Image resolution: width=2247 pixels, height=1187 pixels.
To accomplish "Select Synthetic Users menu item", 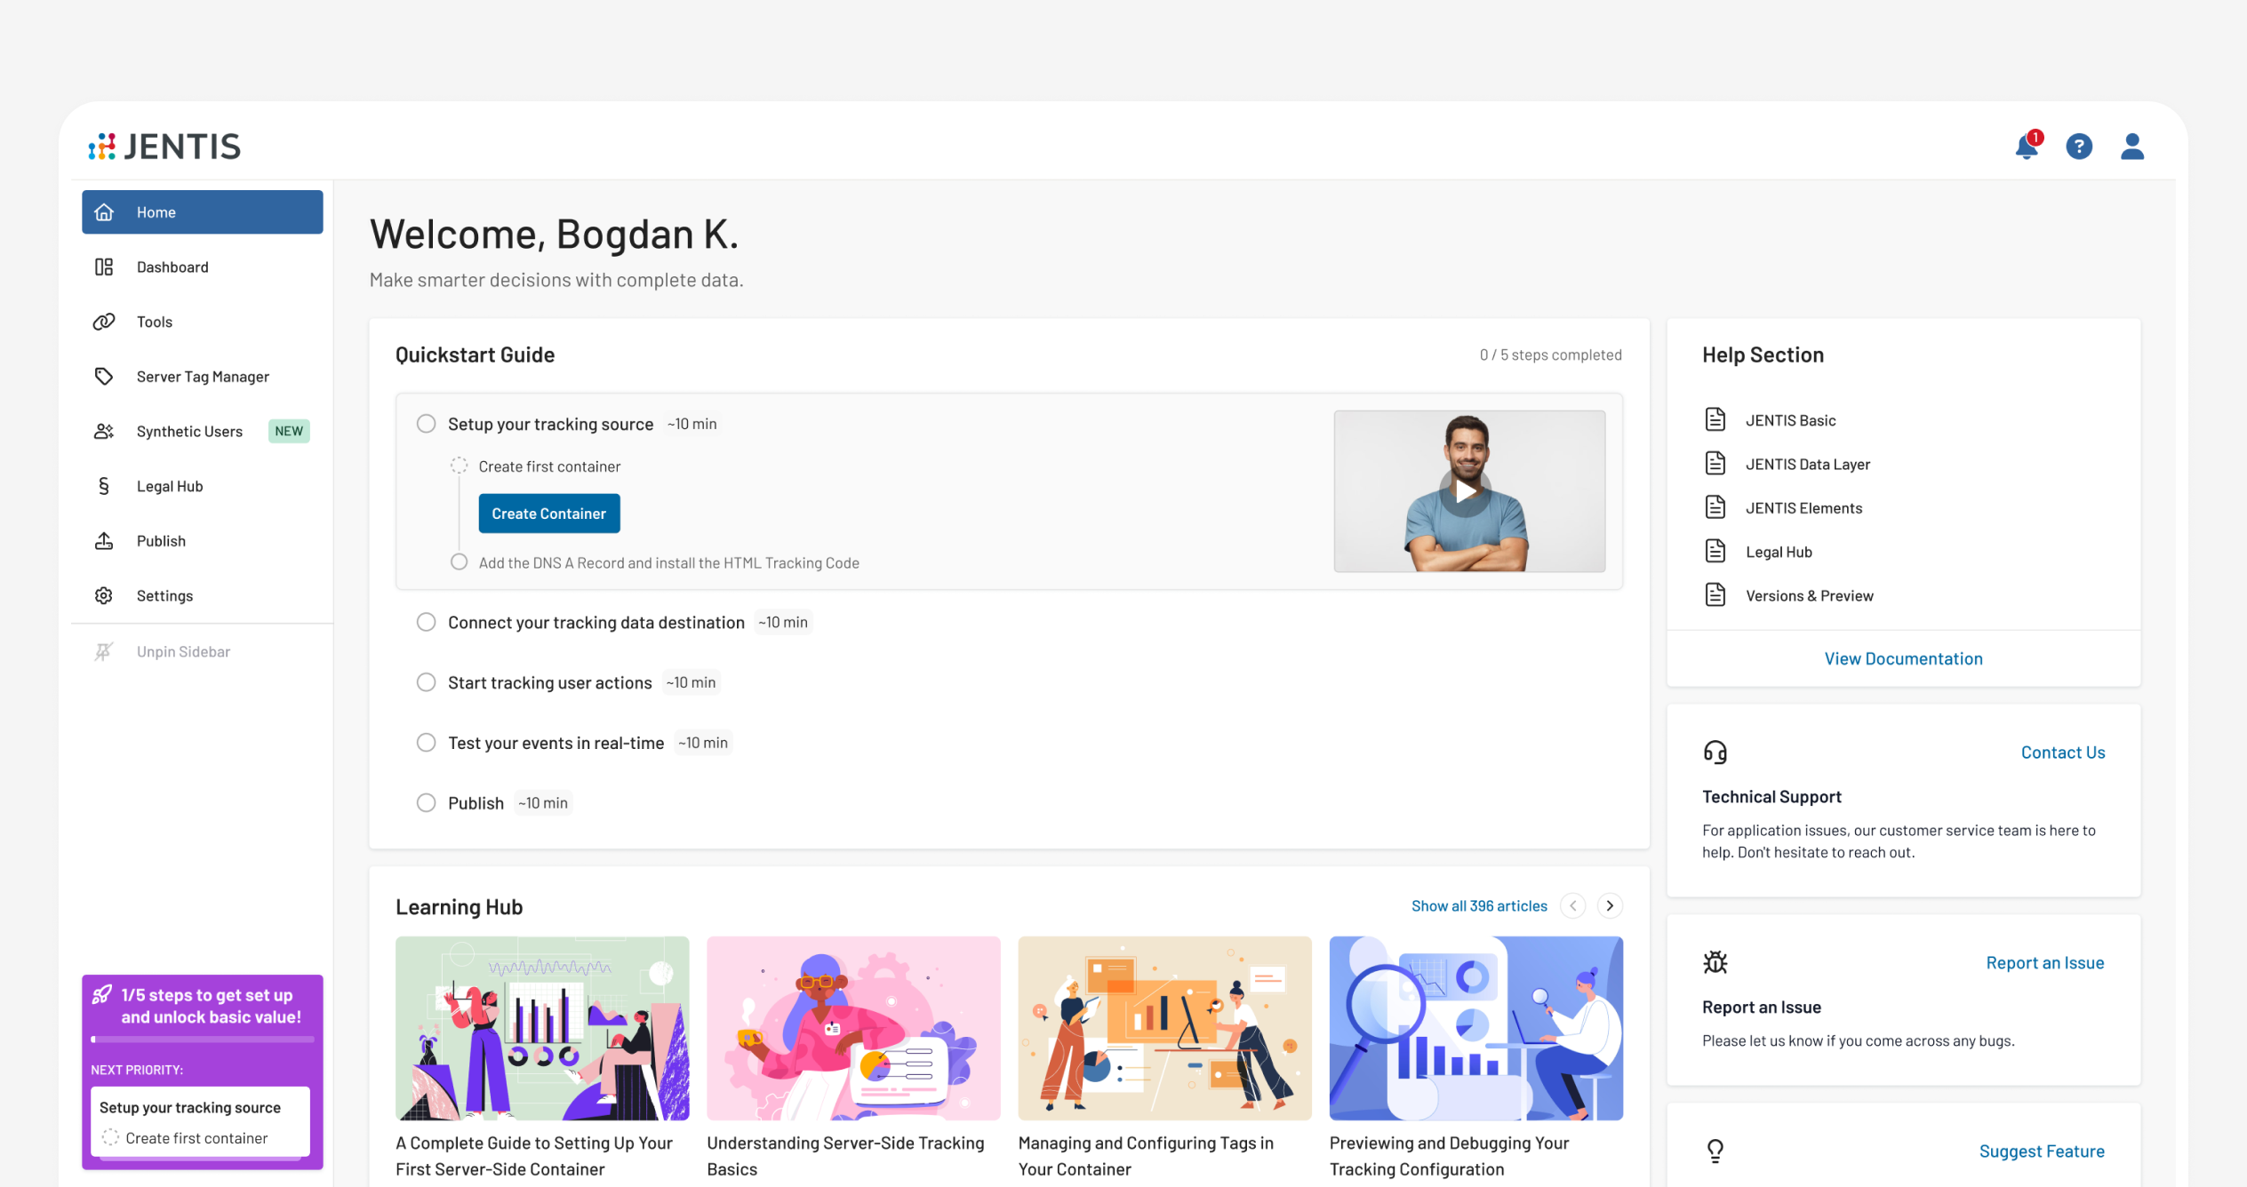I will pyautogui.click(x=189, y=432).
